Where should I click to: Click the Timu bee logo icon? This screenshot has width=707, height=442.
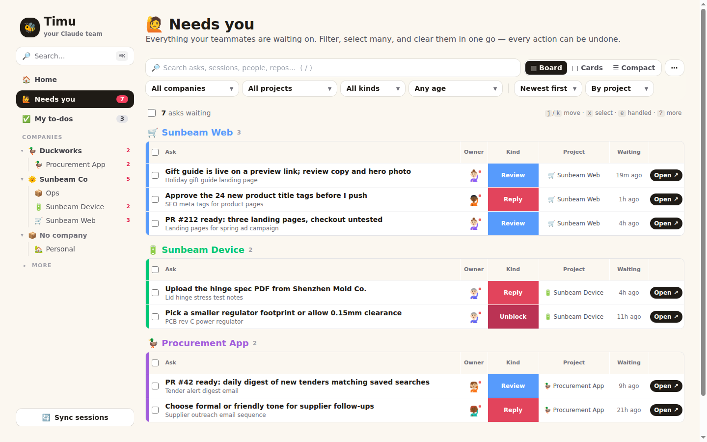(x=30, y=28)
